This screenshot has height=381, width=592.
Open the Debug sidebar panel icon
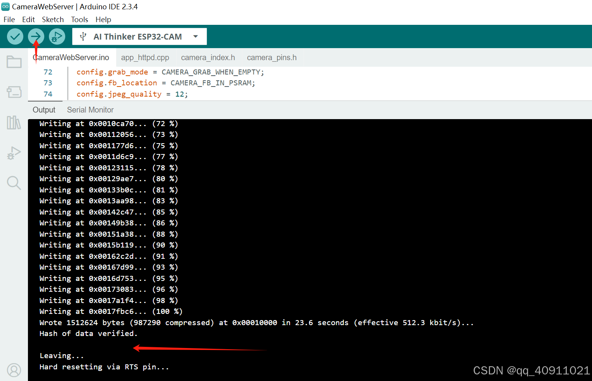[14, 152]
